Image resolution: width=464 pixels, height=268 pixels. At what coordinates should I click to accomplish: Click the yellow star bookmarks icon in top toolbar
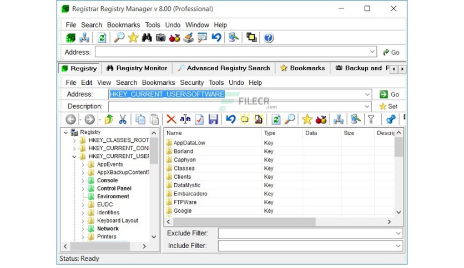(133, 38)
